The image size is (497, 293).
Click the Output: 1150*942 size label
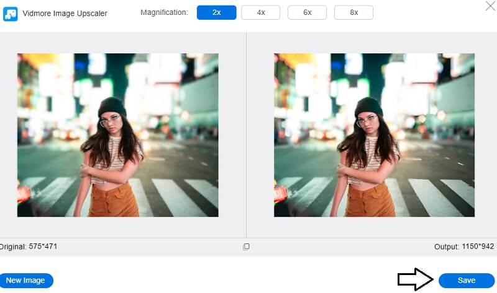(464, 247)
